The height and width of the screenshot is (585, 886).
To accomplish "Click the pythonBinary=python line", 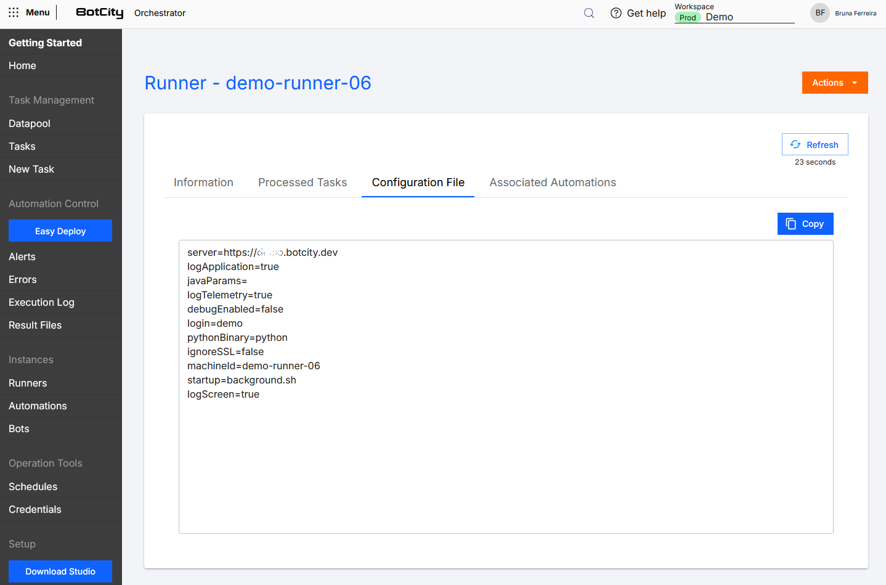I will pos(237,337).
